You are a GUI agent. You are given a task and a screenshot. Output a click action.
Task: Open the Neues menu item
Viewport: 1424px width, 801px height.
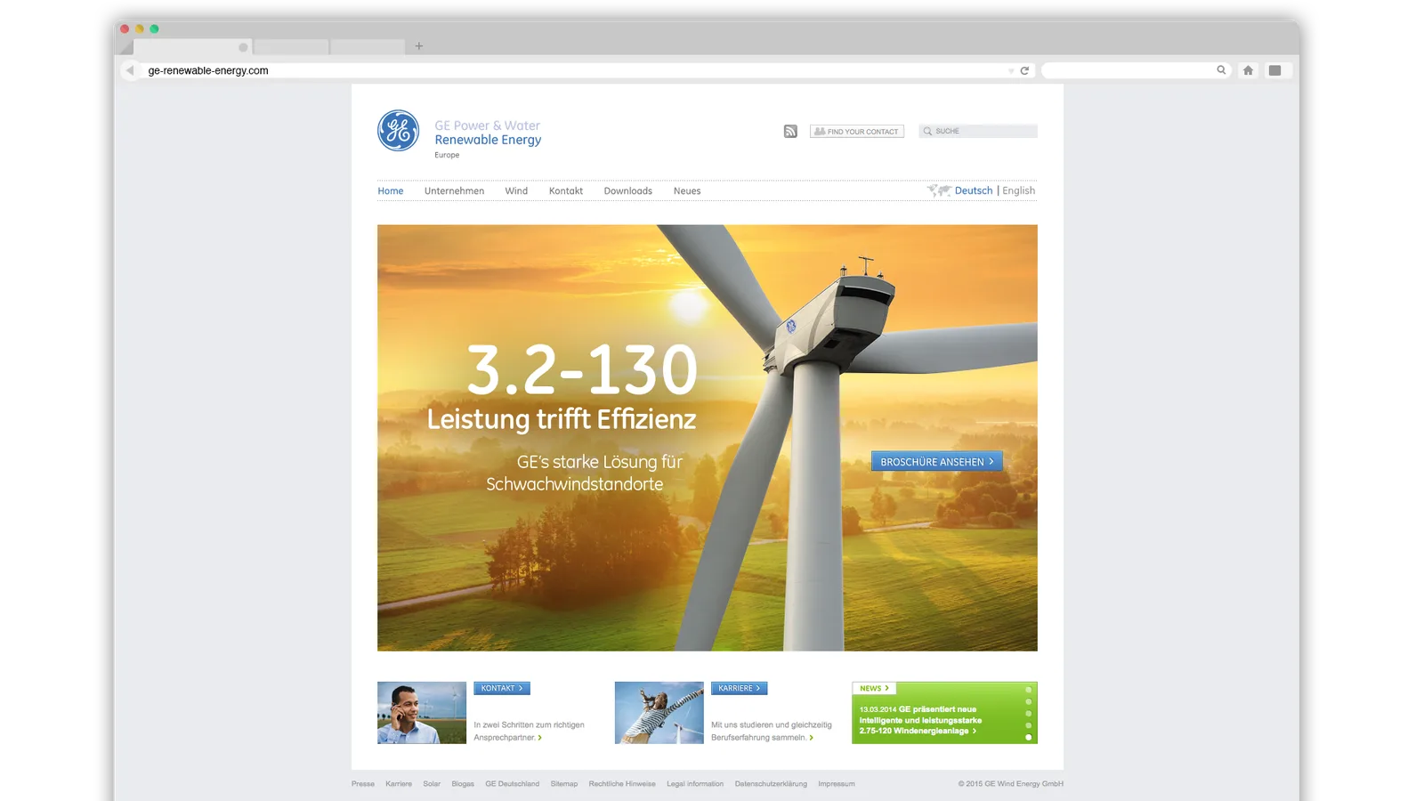point(687,191)
